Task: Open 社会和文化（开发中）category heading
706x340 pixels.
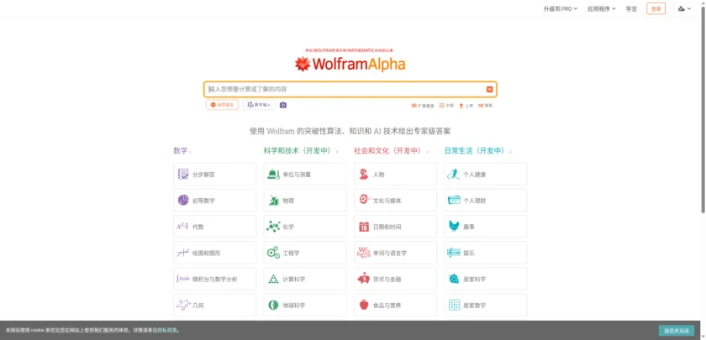Action: [x=391, y=151]
